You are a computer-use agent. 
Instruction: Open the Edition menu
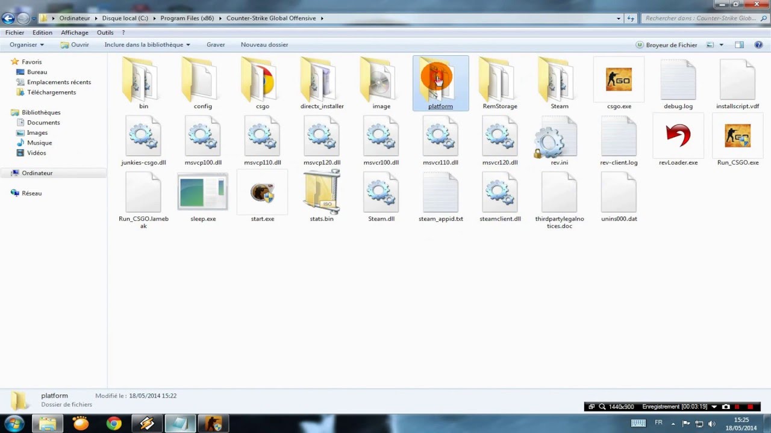pyautogui.click(x=42, y=32)
